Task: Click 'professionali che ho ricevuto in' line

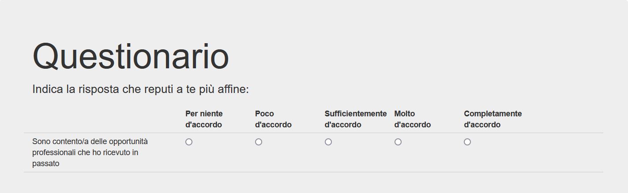Action: (x=85, y=152)
